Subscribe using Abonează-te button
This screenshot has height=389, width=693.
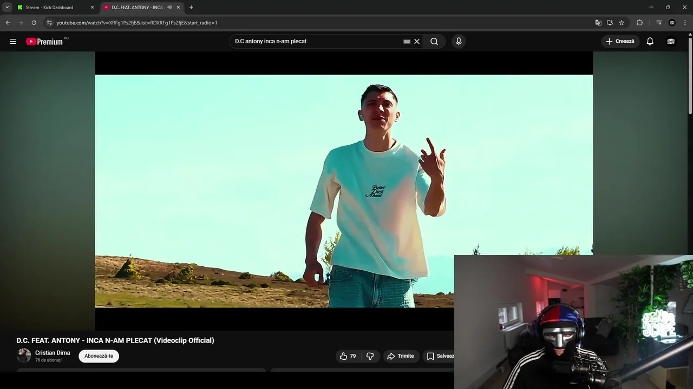(99, 356)
